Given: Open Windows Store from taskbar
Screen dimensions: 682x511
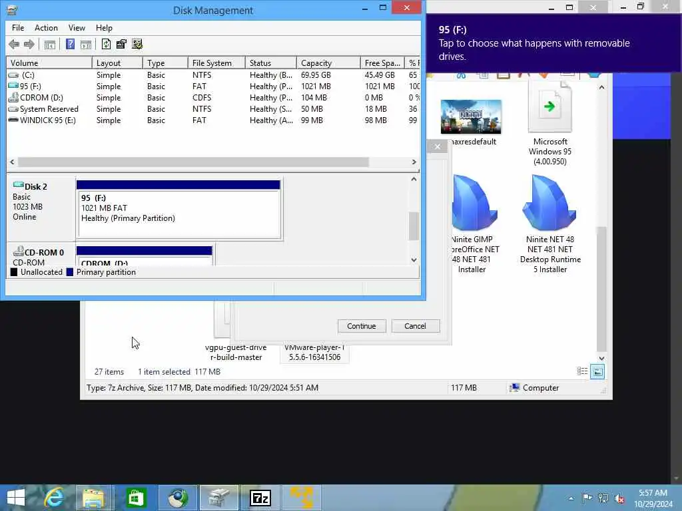Looking at the screenshot, I should pos(136,498).
